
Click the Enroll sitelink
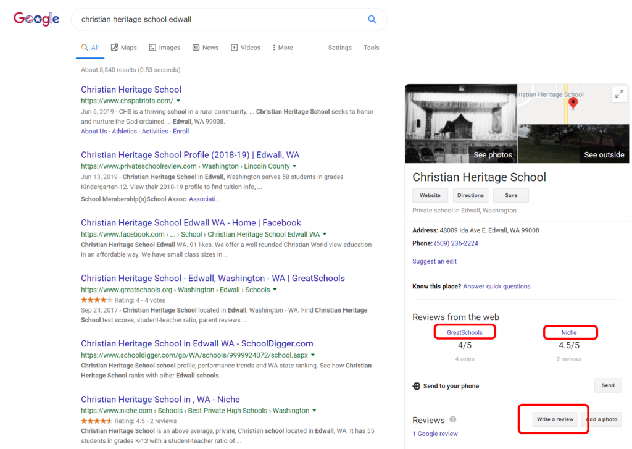(x=181, y=131)
